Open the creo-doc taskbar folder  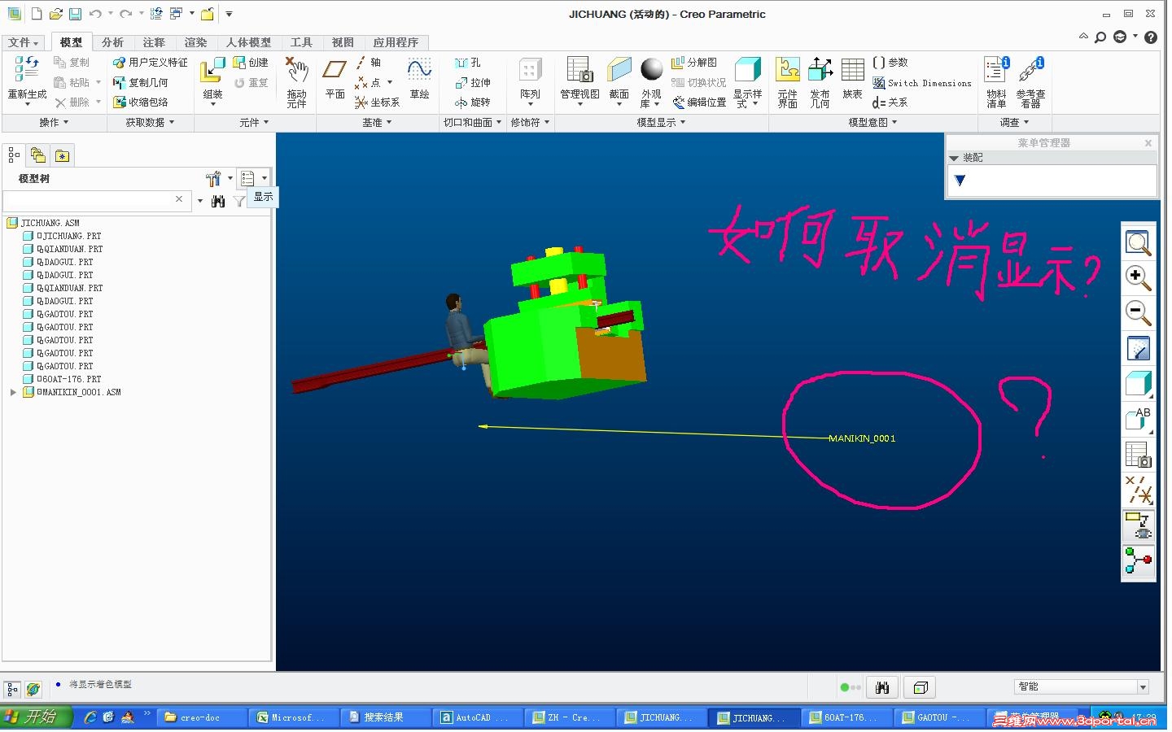[x=203, y=717]
